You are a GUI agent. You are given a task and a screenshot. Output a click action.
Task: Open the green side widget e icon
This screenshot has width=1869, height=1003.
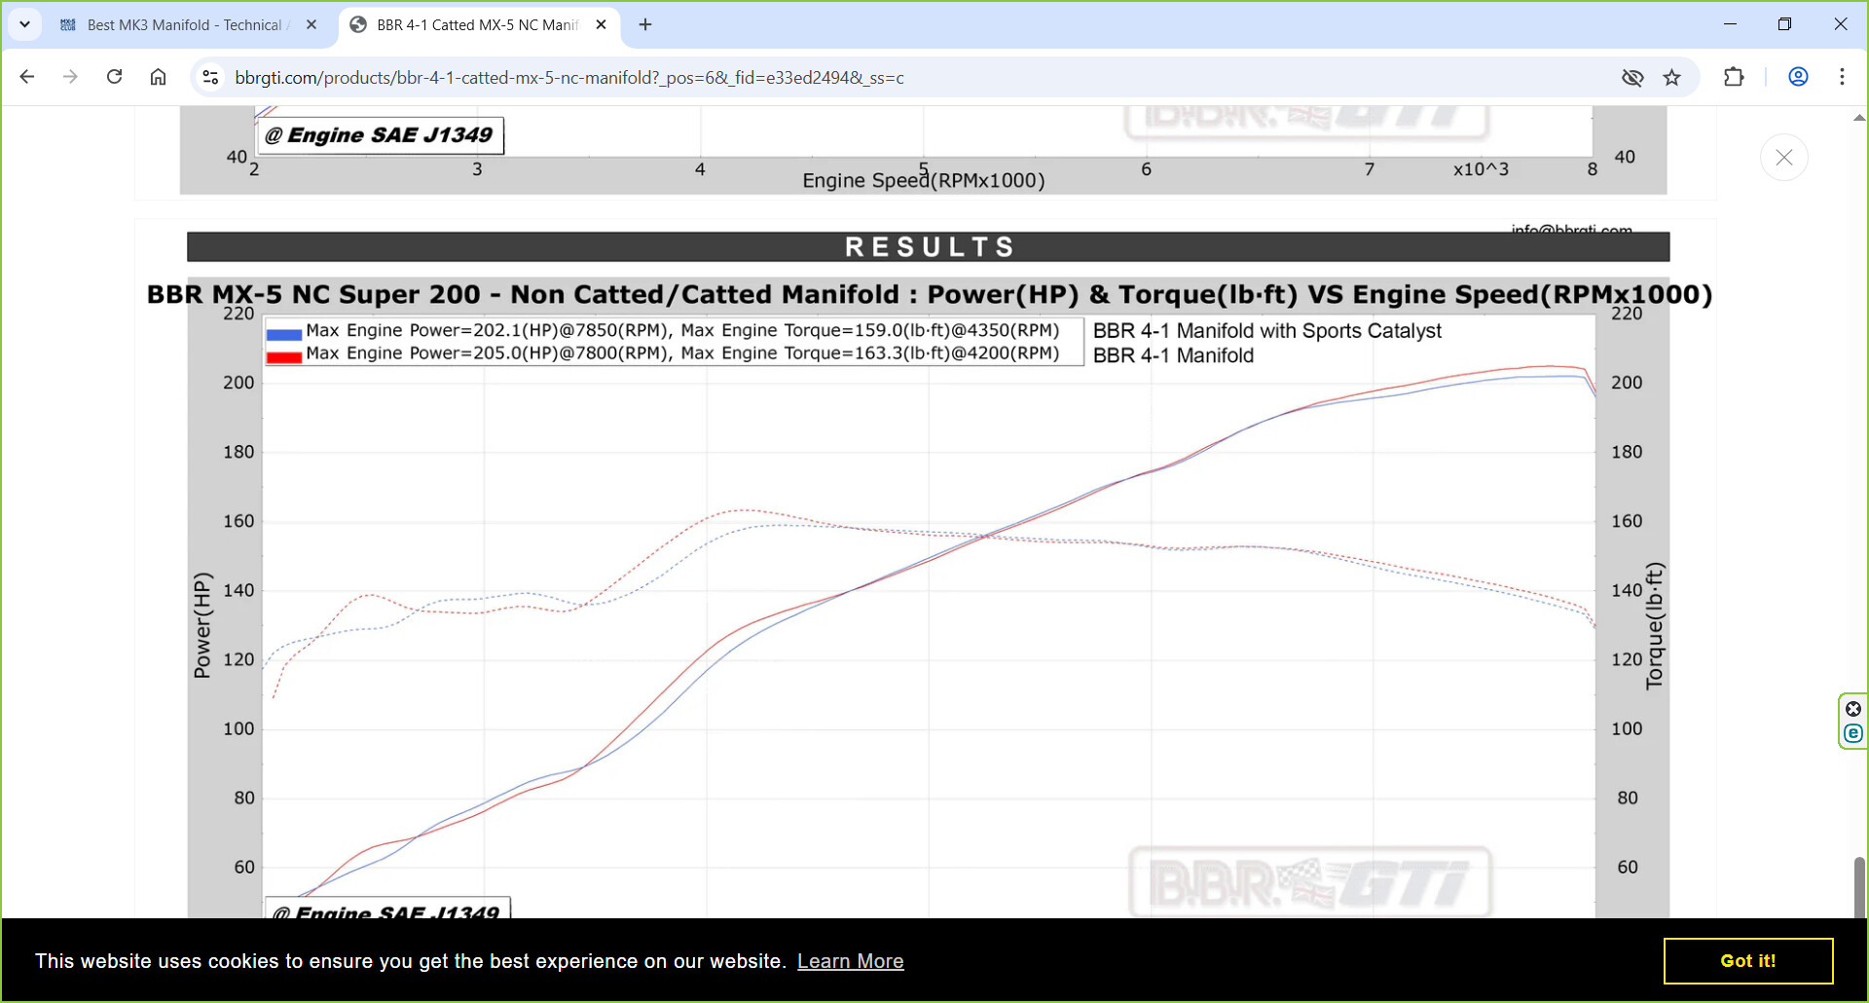[1853, 733]
